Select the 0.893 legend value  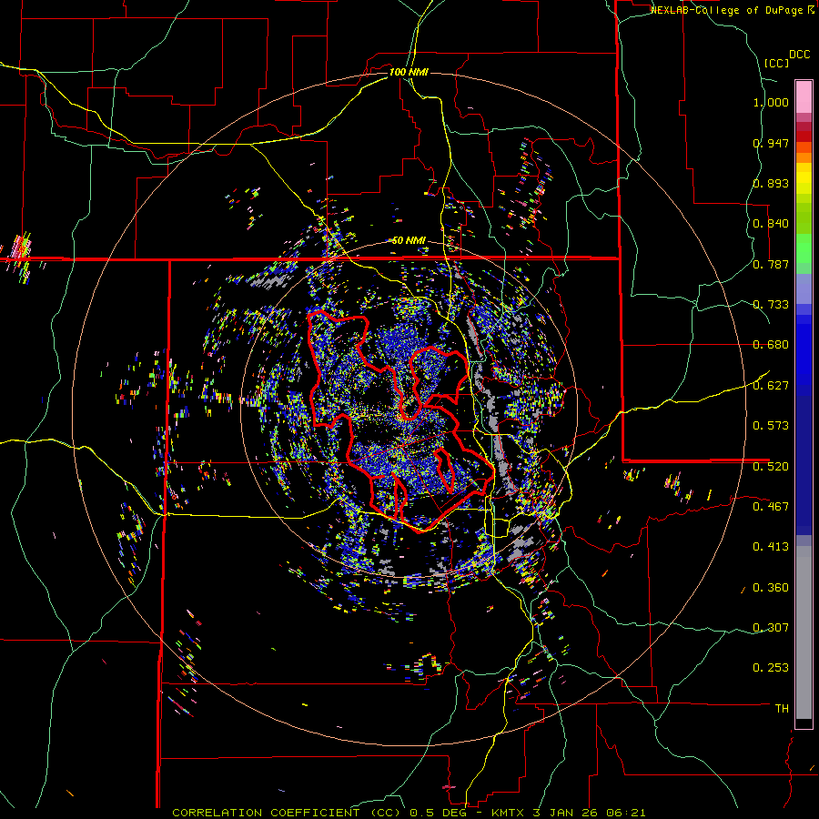coord(771,183)
